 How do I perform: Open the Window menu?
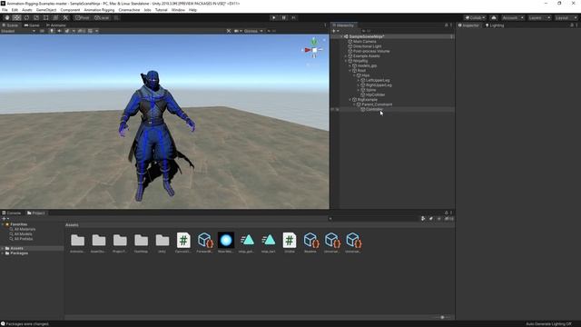pos(178,10)
